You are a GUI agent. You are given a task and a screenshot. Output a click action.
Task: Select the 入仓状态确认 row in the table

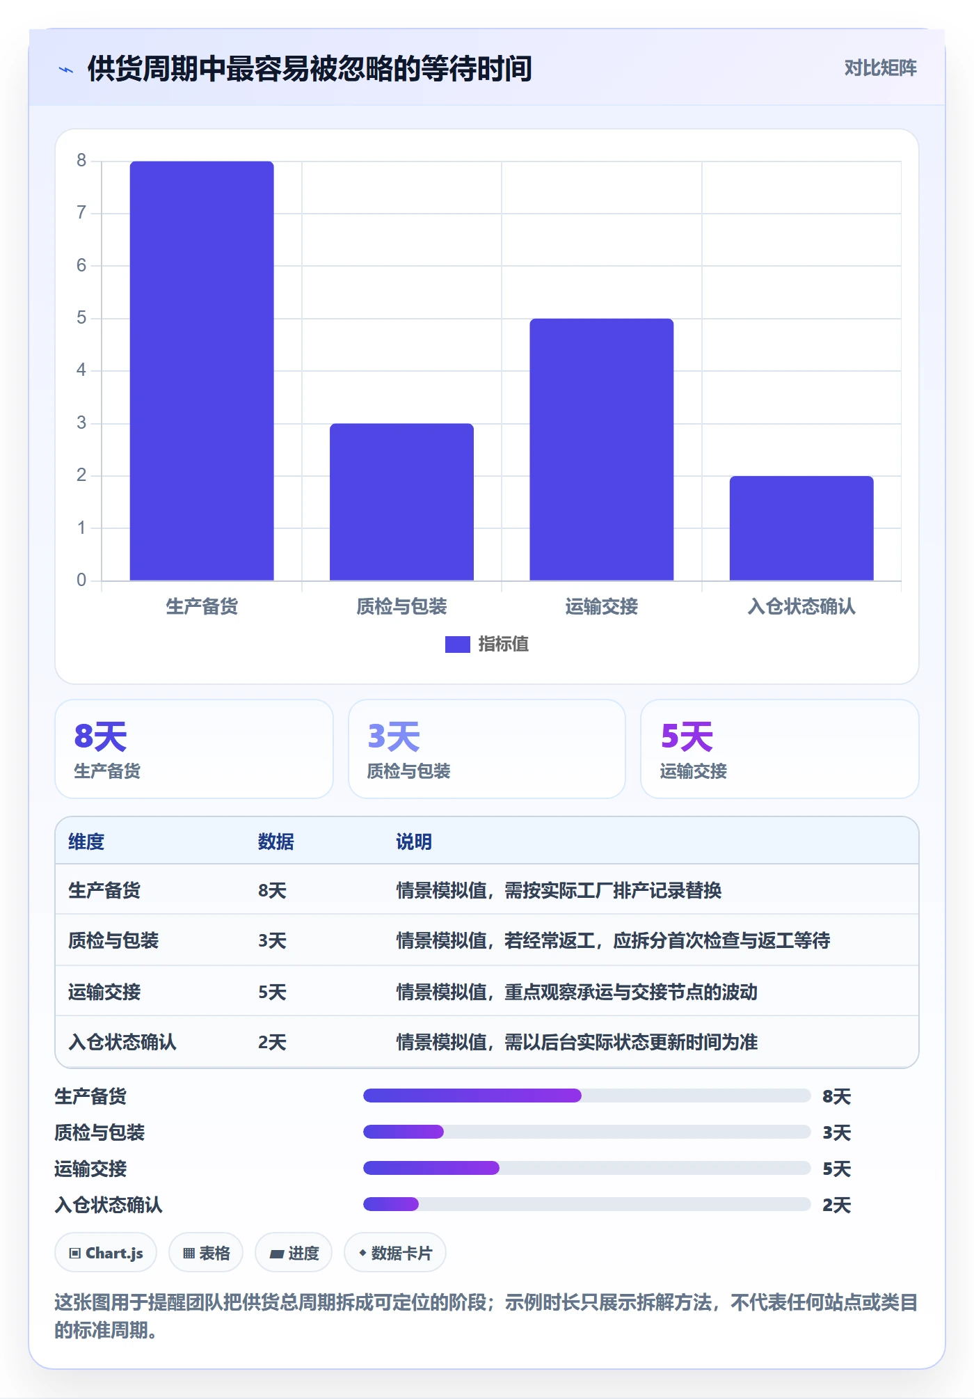(x=487, y=1041)
